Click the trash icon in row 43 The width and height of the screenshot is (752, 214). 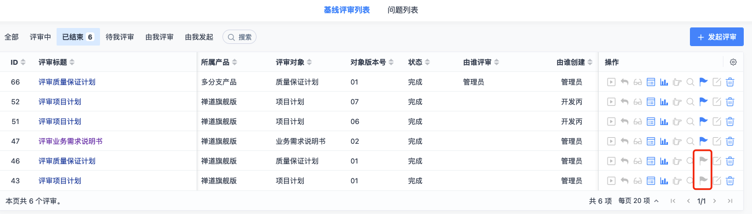[730, 181]
